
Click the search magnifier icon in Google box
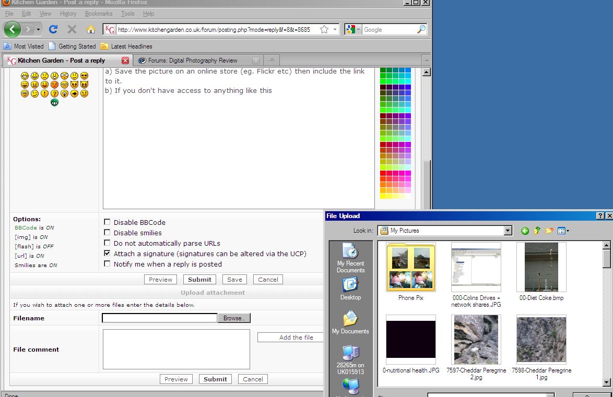(x=421, y=30)
